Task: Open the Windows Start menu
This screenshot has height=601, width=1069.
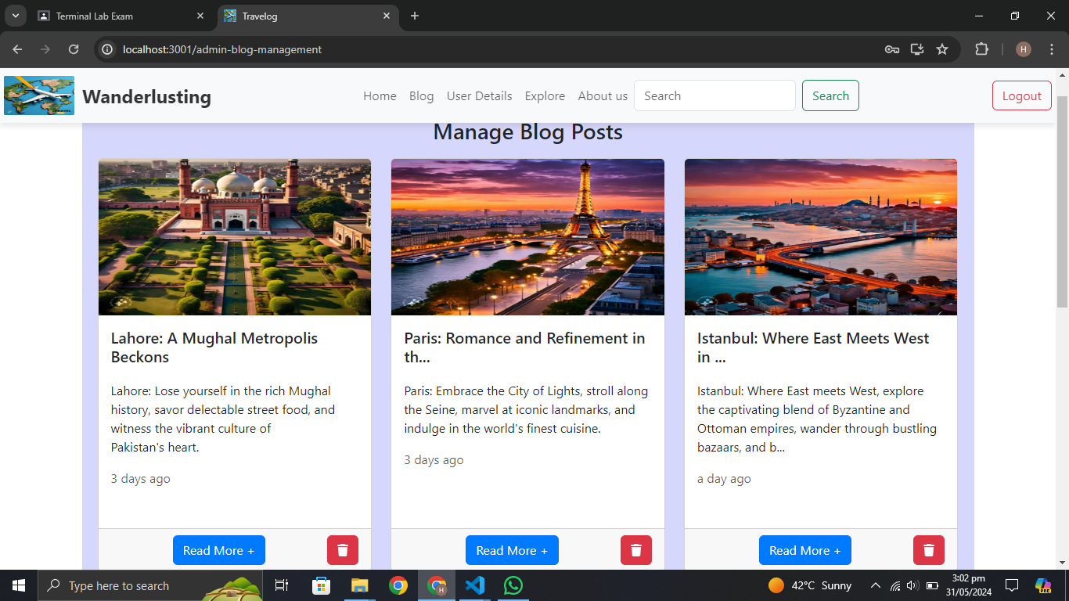Action: coord(19,585)
